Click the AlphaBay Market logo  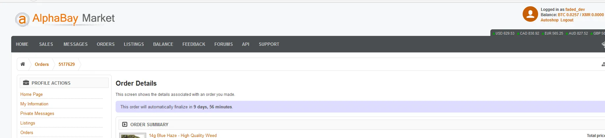click(65, 19)
